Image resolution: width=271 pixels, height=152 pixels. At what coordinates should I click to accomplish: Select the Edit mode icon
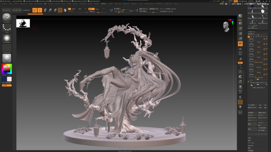35,10
